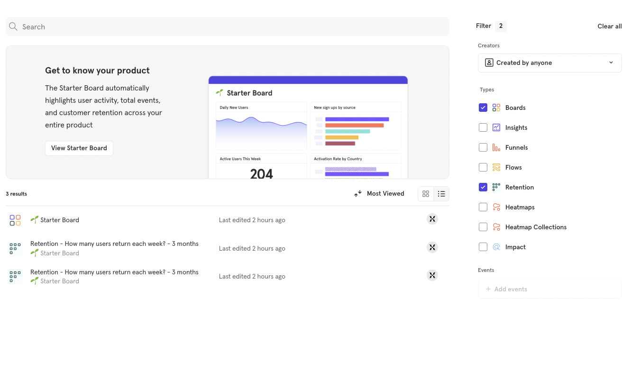Open the first Retention report result
This screenshot has height=379, width=640.
point(114,244)
